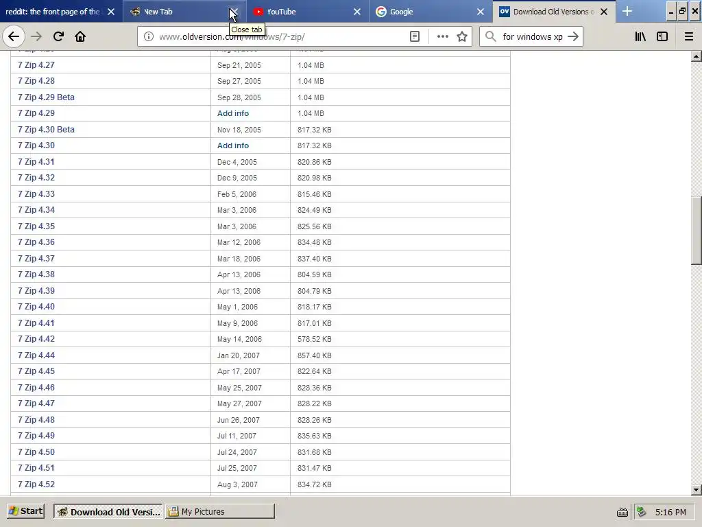Select the date Feb 5, 2006
702x527 pixels.
click(x=237, y=194)
